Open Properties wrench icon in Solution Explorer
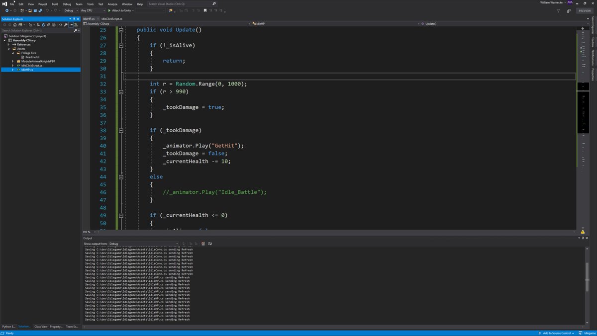Image resolution: width=597 pixels, height=336 pixels. click(x=66, y=24)
